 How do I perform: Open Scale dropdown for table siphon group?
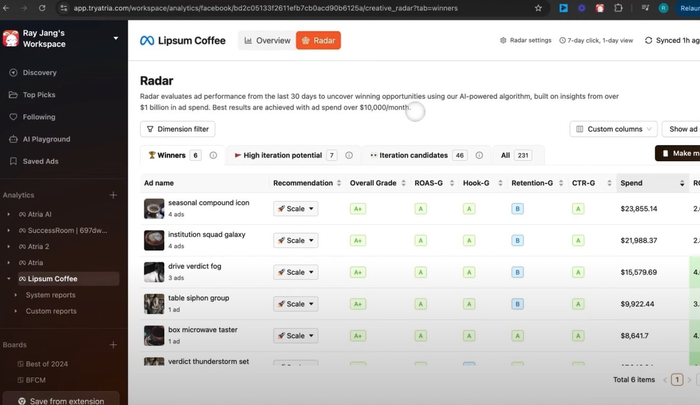(x=295, y=304)
